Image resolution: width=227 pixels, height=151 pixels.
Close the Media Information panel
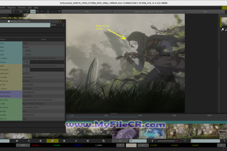coord(64,21)
